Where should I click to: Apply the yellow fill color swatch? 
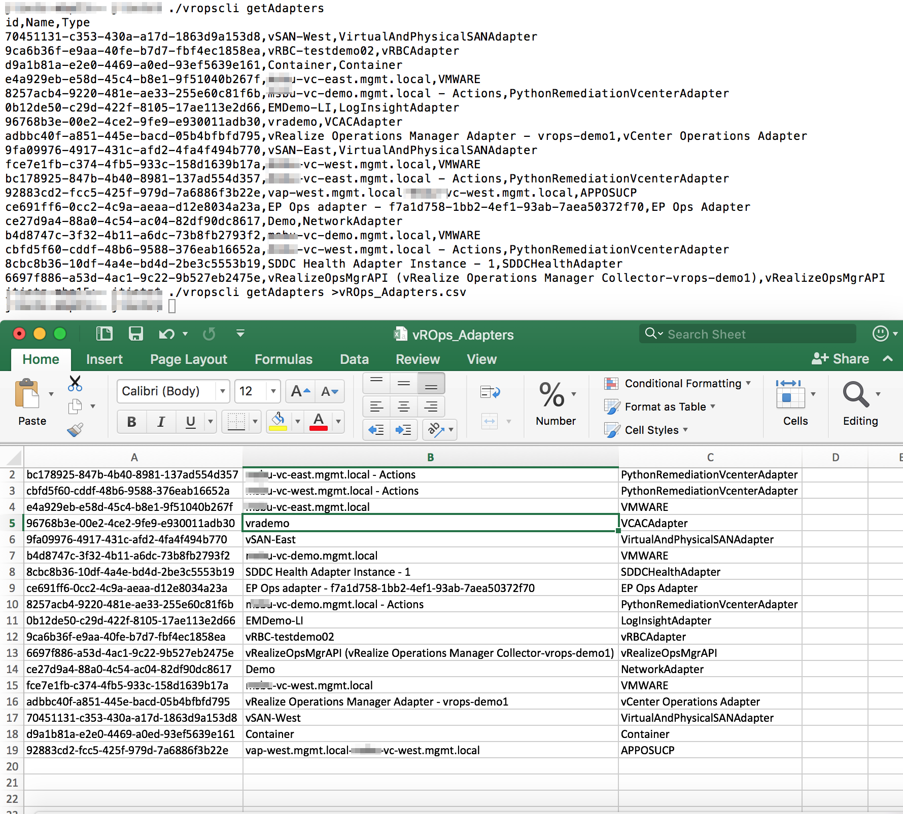(x=277, y=422)
